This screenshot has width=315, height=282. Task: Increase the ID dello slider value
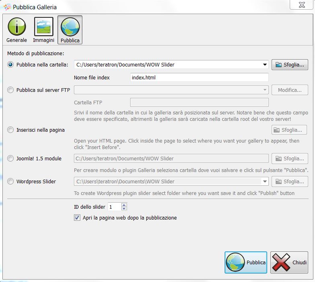[x=124, y=205]
